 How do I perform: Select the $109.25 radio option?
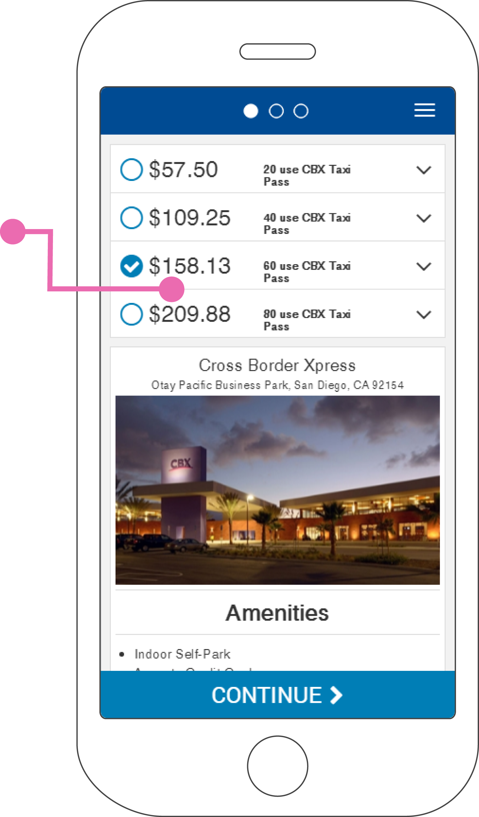pyautogui.click(x=131, y=218)
